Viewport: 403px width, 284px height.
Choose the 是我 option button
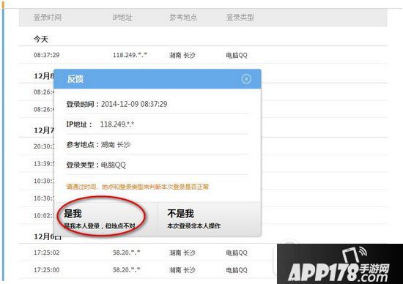106,219
